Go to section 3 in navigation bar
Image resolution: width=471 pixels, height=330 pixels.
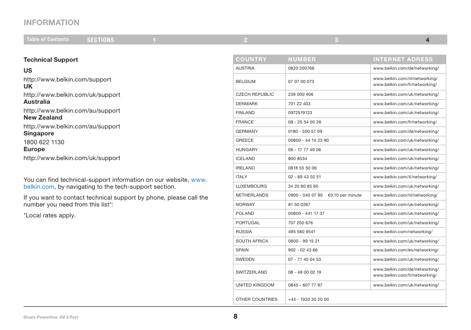[336, 40]
